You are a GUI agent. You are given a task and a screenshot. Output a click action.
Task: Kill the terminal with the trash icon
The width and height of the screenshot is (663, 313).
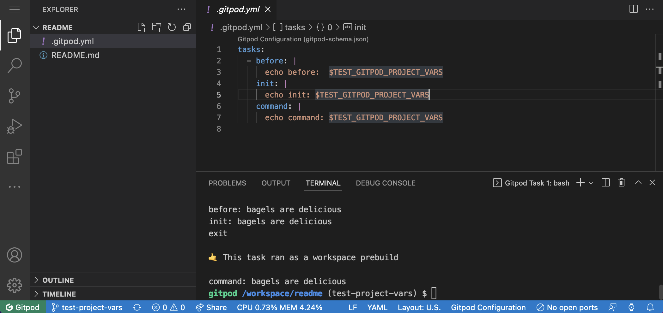621,183
